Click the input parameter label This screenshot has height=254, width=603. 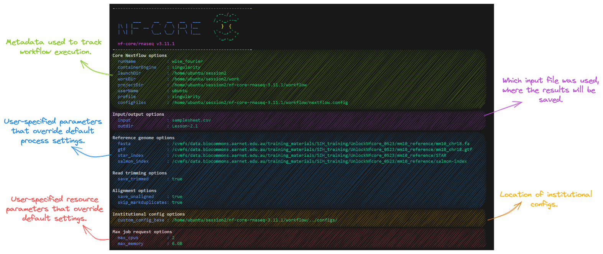(x=124, y=120)
